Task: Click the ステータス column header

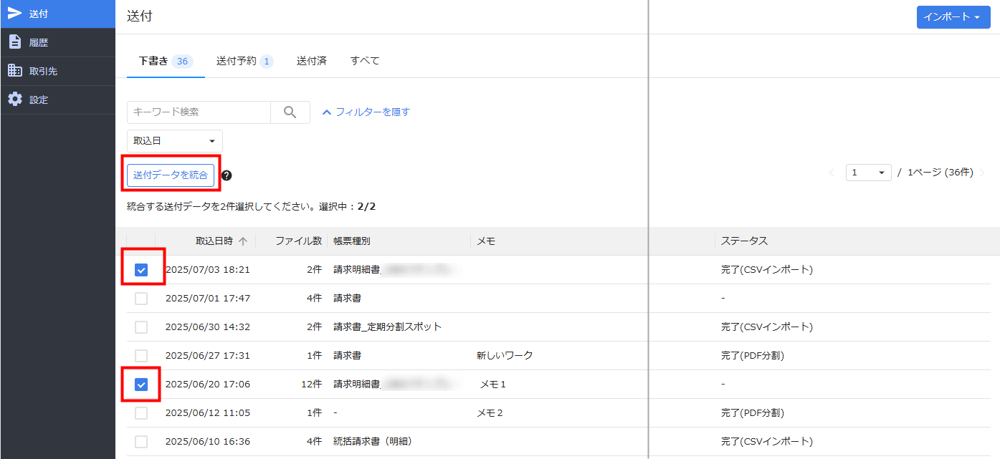Action: click(x=744, y=241)
